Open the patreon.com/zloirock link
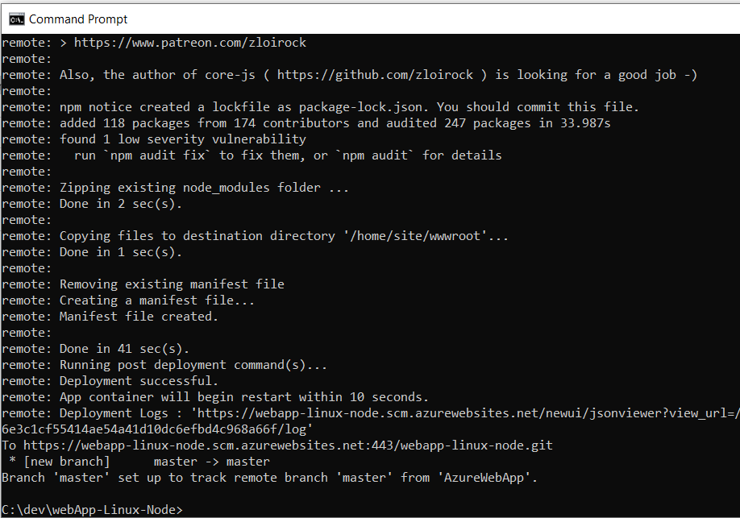This screenshot has height=518, width=740. pyautogui.click(x=189, y=42)
